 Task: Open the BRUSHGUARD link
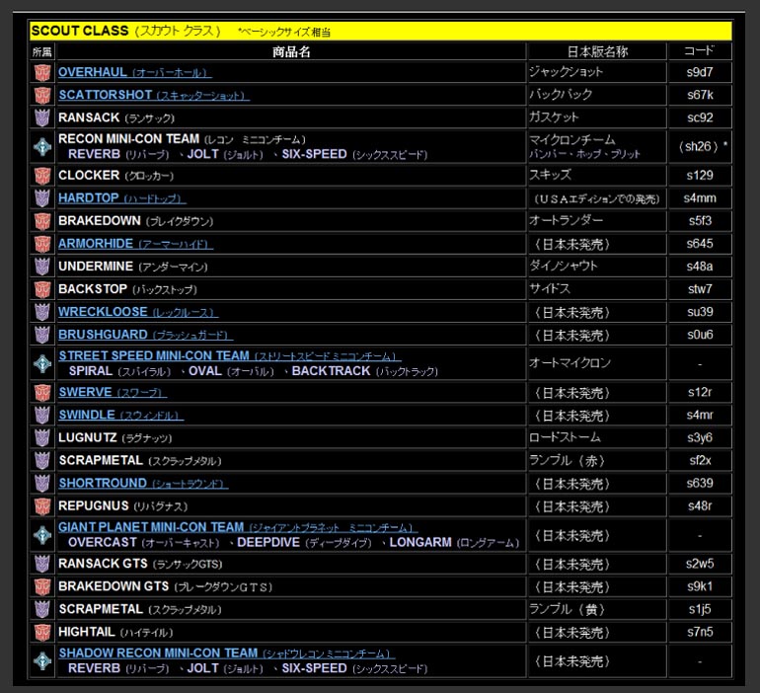coord(145,335)
